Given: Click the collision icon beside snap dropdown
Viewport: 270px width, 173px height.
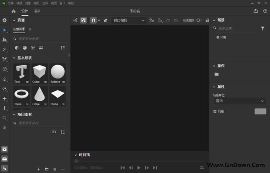Looking at the screenshot, I should 106,20.
